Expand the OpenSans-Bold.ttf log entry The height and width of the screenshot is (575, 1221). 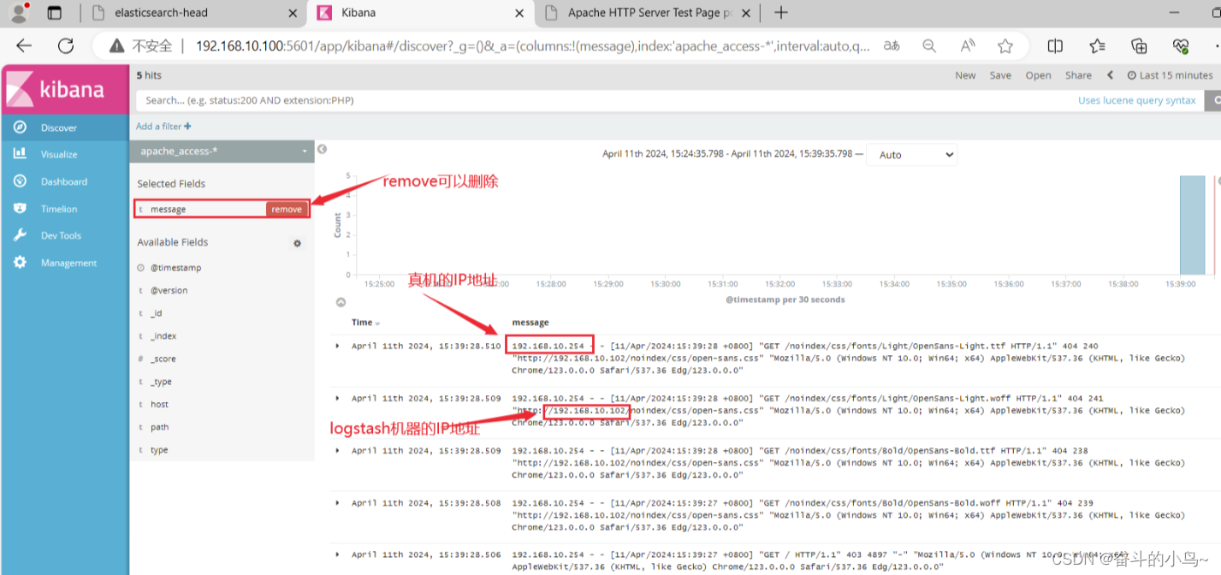click(337, 450)
